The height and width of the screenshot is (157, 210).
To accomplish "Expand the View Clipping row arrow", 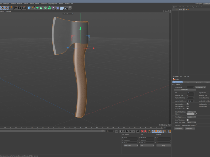I will tap(173, 117).
